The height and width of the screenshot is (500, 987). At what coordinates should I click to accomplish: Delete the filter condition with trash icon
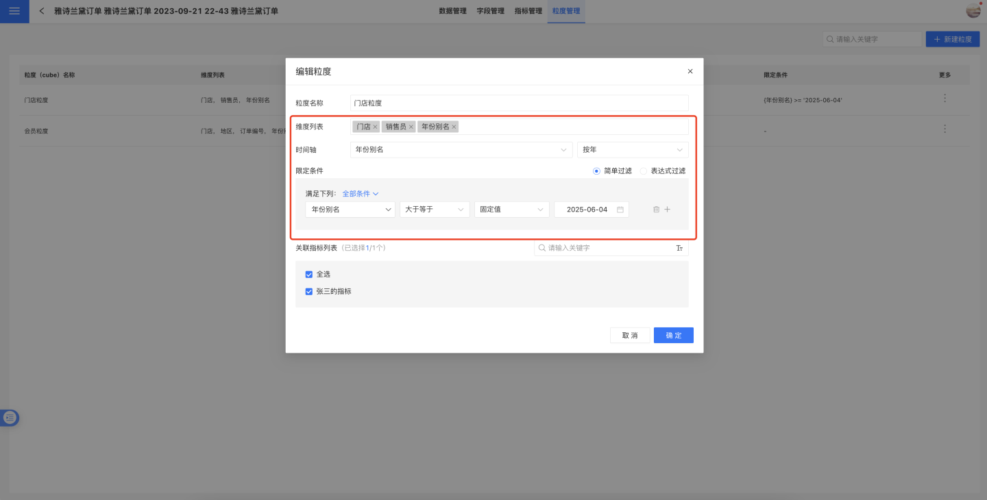point(656,210)
